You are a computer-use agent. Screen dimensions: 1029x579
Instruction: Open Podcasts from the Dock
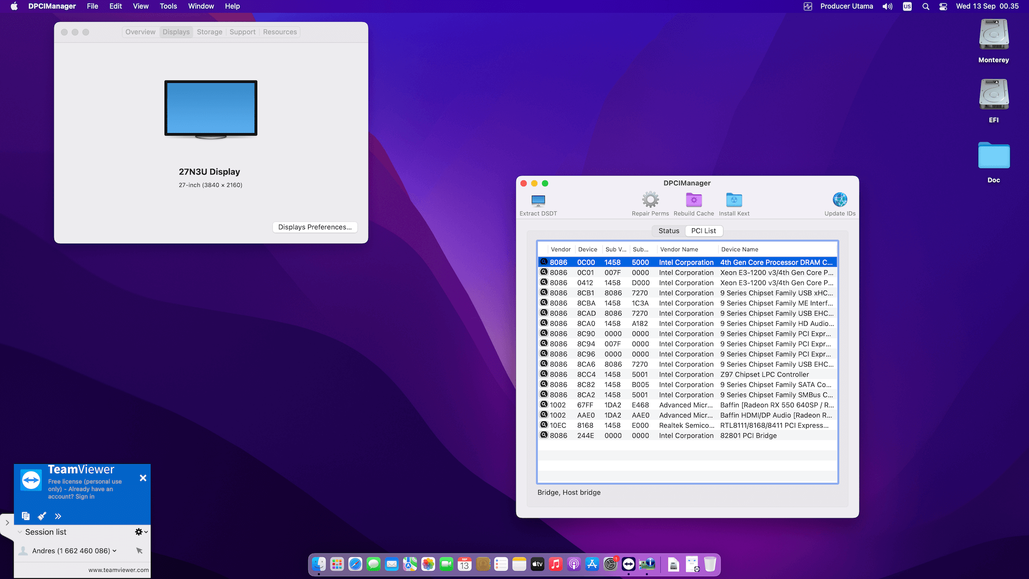[574, 564]
